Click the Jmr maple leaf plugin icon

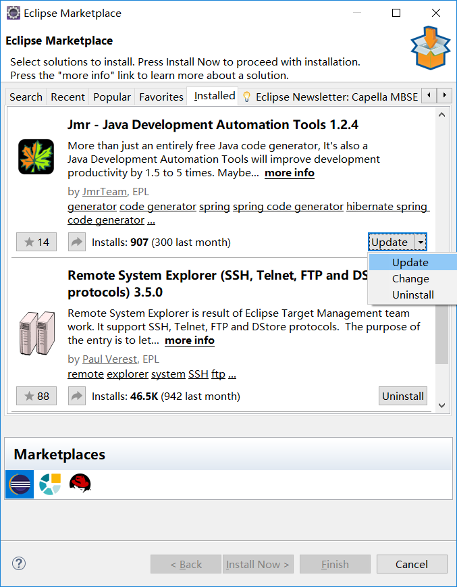(x=36, y=157)
